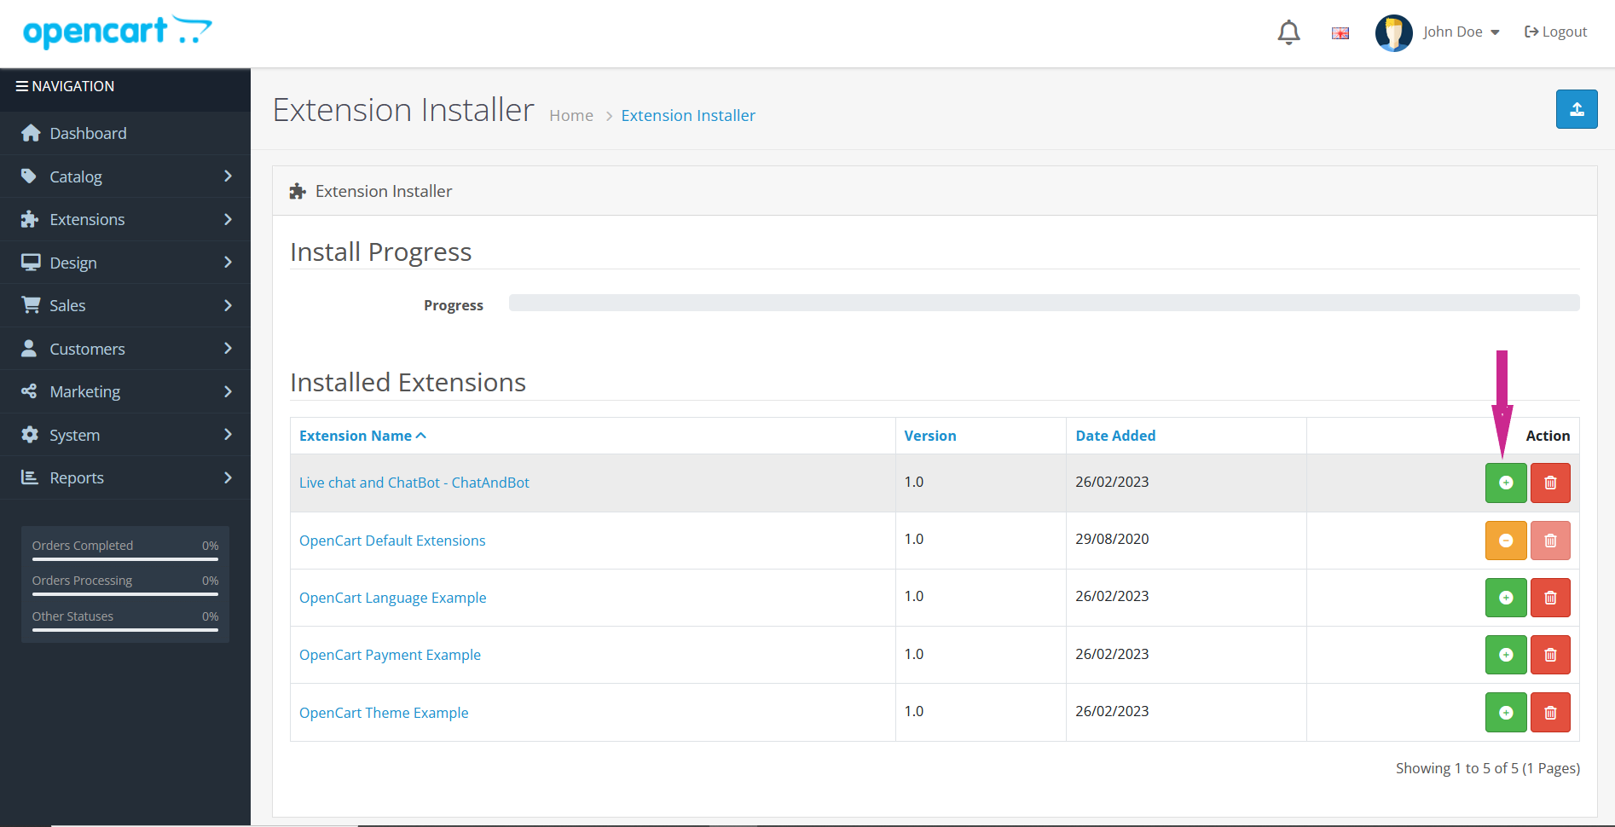
Task: Install the Live chat and ChatBot extension
Action: click(1506, 483)
